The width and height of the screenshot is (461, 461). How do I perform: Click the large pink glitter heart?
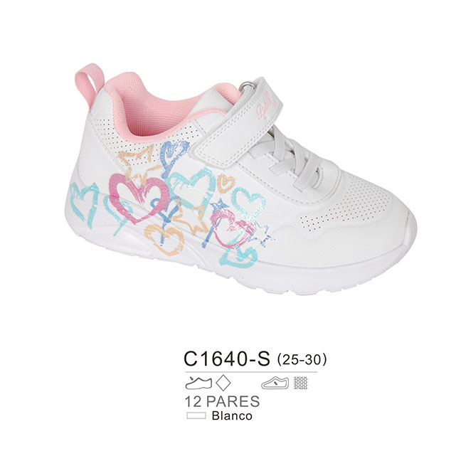[x=138, y=198]
